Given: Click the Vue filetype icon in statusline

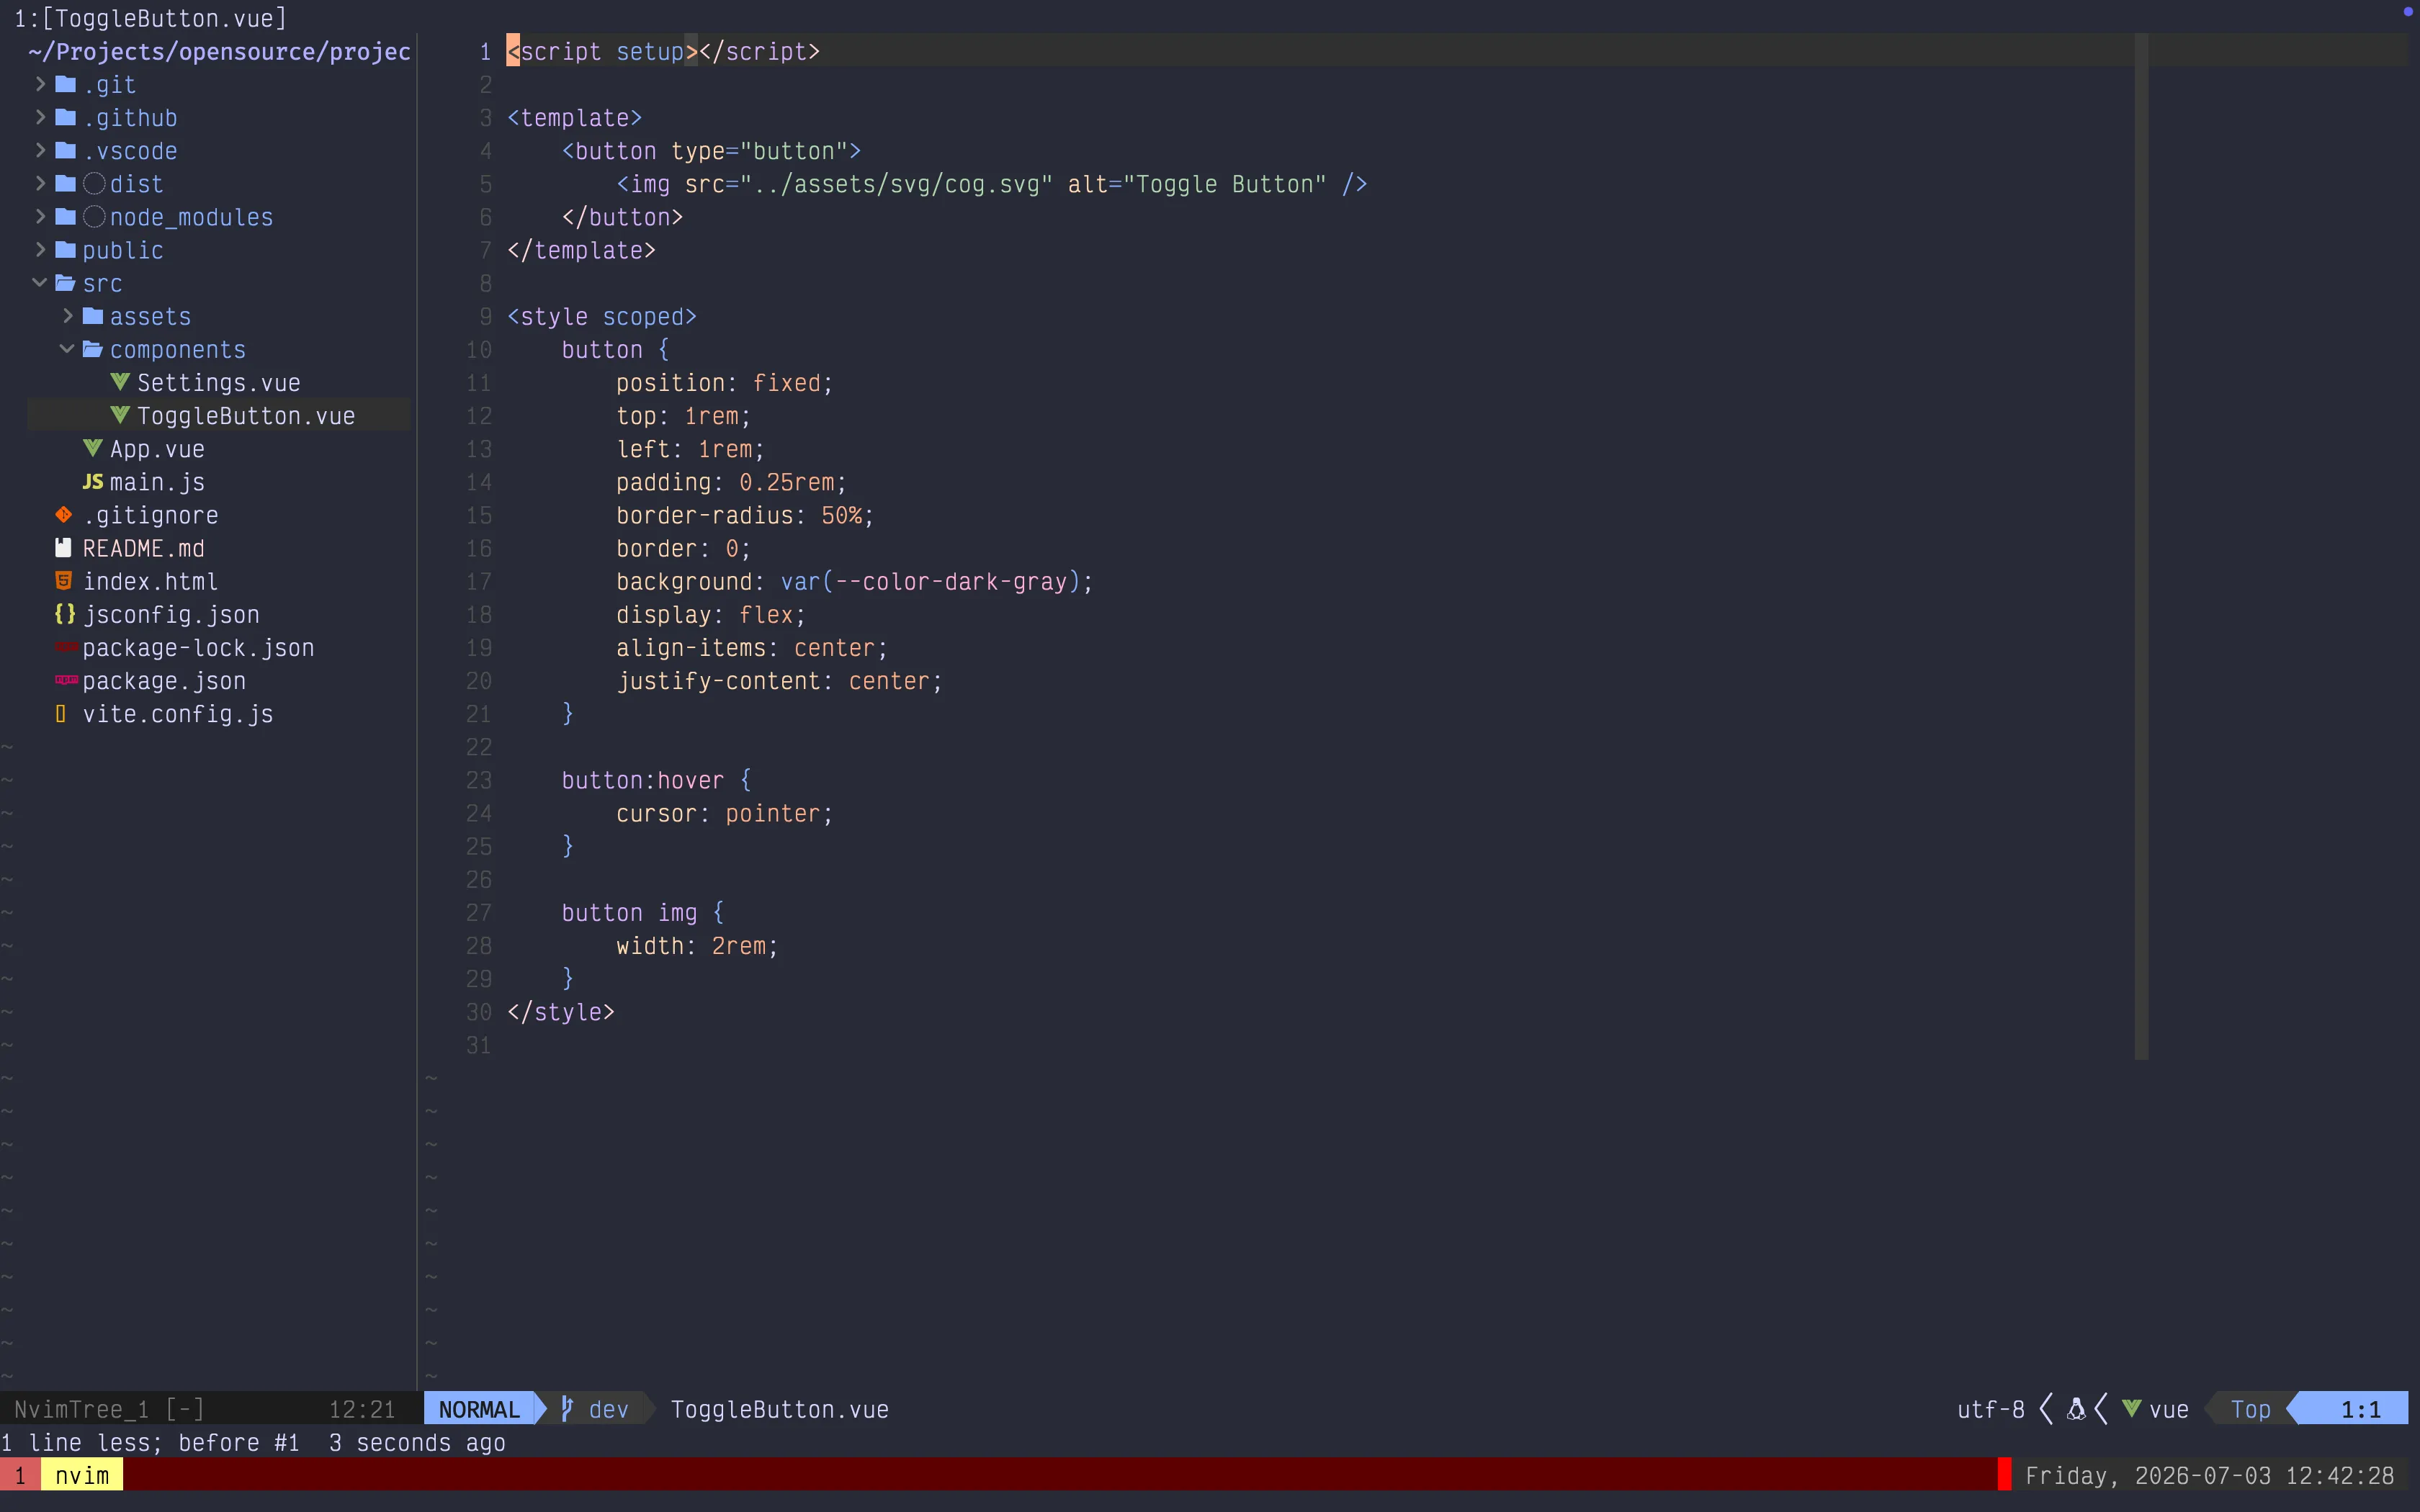Looking at the screenshot, I should [x=2132, y=1409].
